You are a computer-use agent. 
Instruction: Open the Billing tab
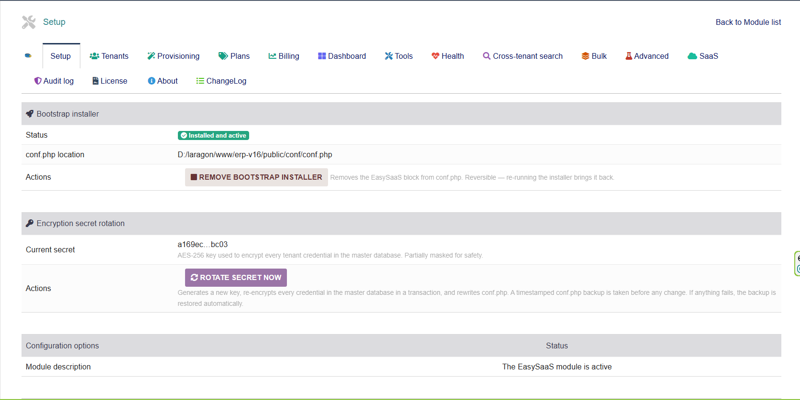284,56
